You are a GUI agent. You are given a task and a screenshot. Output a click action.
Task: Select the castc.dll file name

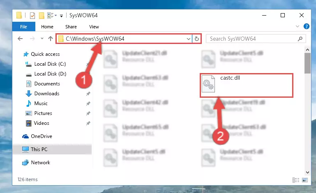click(x=230, y=78)
